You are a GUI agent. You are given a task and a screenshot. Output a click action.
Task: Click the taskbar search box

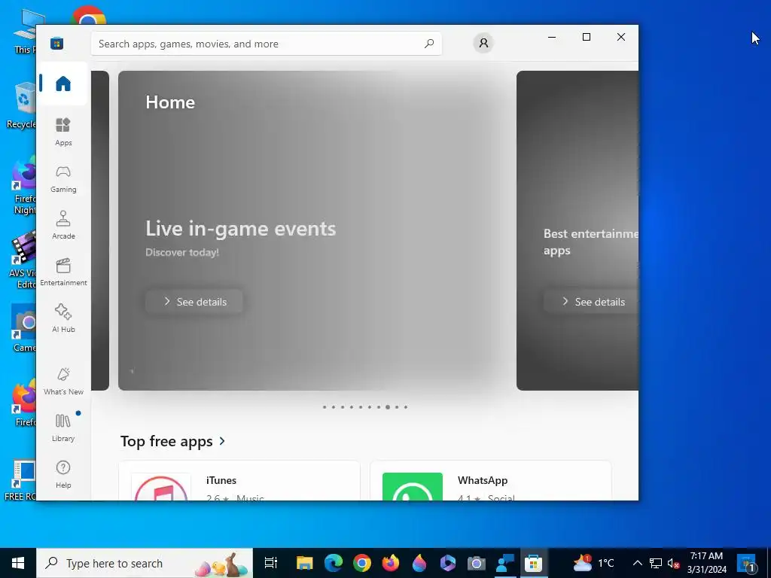coord(145,563)
